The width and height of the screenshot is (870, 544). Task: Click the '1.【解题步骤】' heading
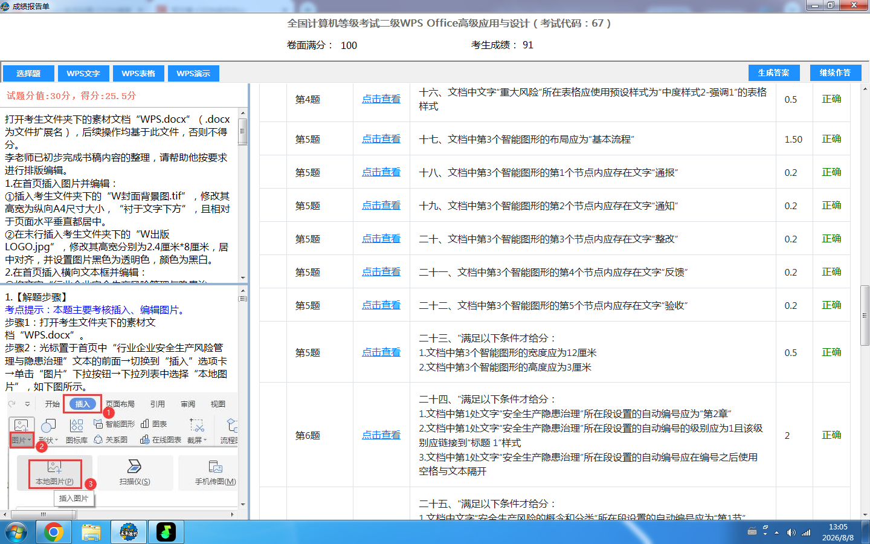tap(38, 297)
